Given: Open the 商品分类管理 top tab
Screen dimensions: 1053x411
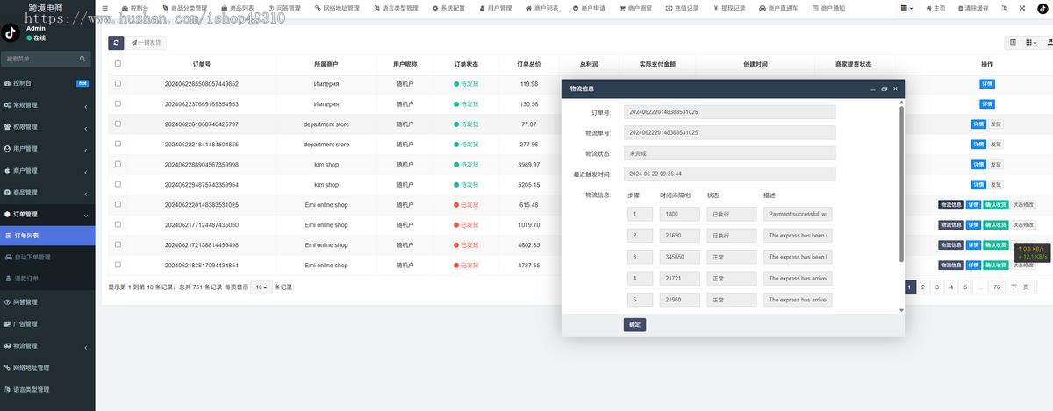Looking at the screenshot, I should pos(185,8).
